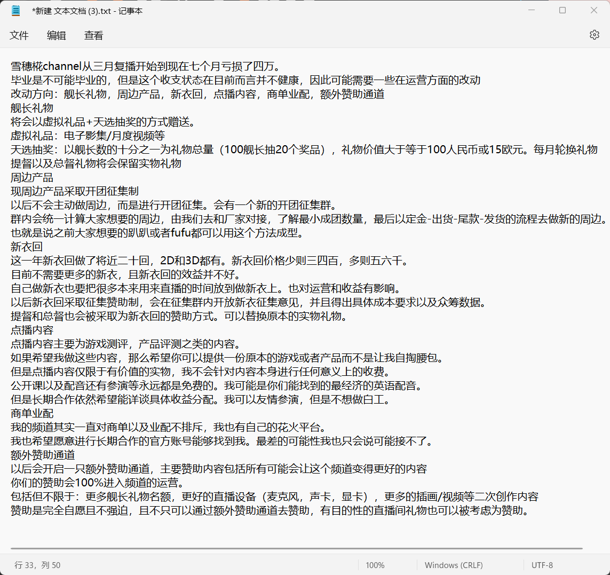Screen dimensions: 610x575
Task: Place cursor on the standalone 新衣回 heading line
Action: tap(27, 247)
